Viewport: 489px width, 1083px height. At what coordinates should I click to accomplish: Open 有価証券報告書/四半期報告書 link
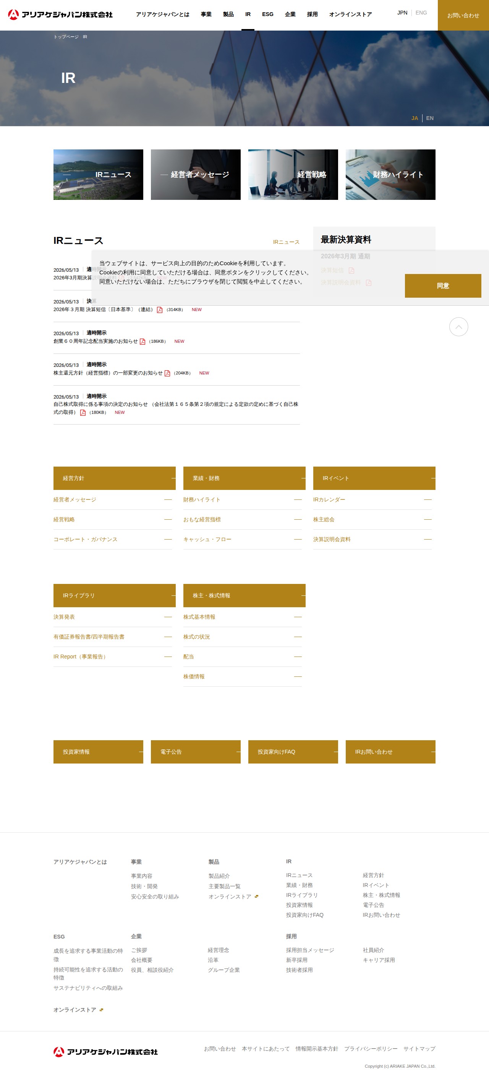113,637
